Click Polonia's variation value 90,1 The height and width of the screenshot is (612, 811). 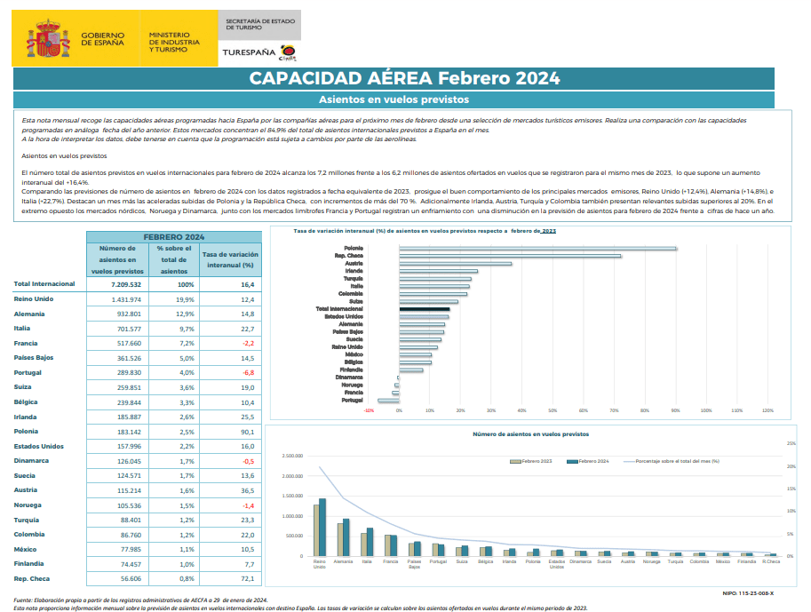click(247, 431)
